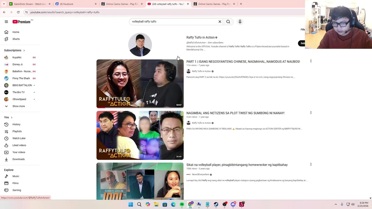The width and height of the screenshot is (372, 209).
Task: Open more options for the PART 1 video
Action: point(311,61)
